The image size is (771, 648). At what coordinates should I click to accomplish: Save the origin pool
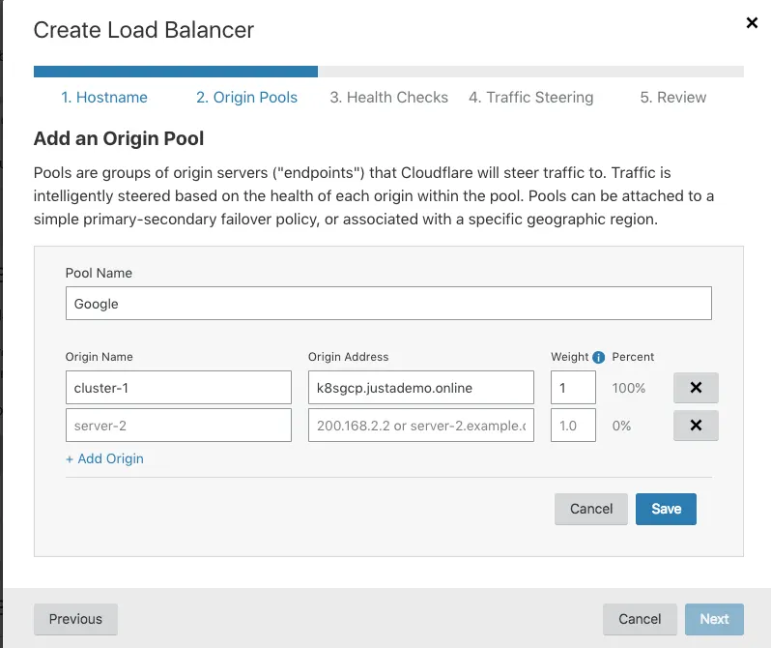[666, 509]
